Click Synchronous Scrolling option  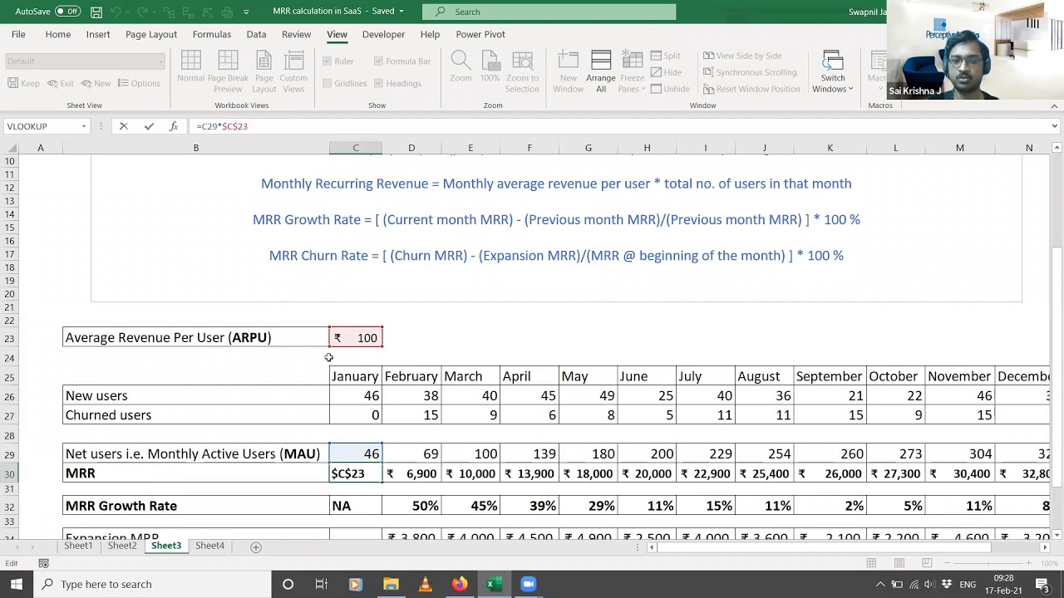(750, 72)
